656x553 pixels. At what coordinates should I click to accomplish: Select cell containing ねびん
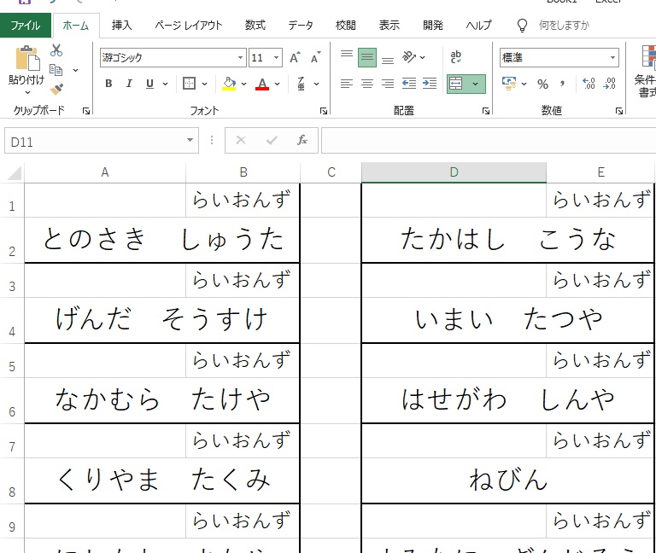tap(508, 480)
